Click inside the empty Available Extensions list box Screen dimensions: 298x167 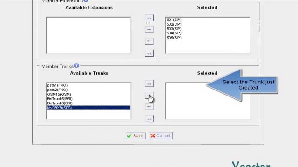[x=88, y=35]
